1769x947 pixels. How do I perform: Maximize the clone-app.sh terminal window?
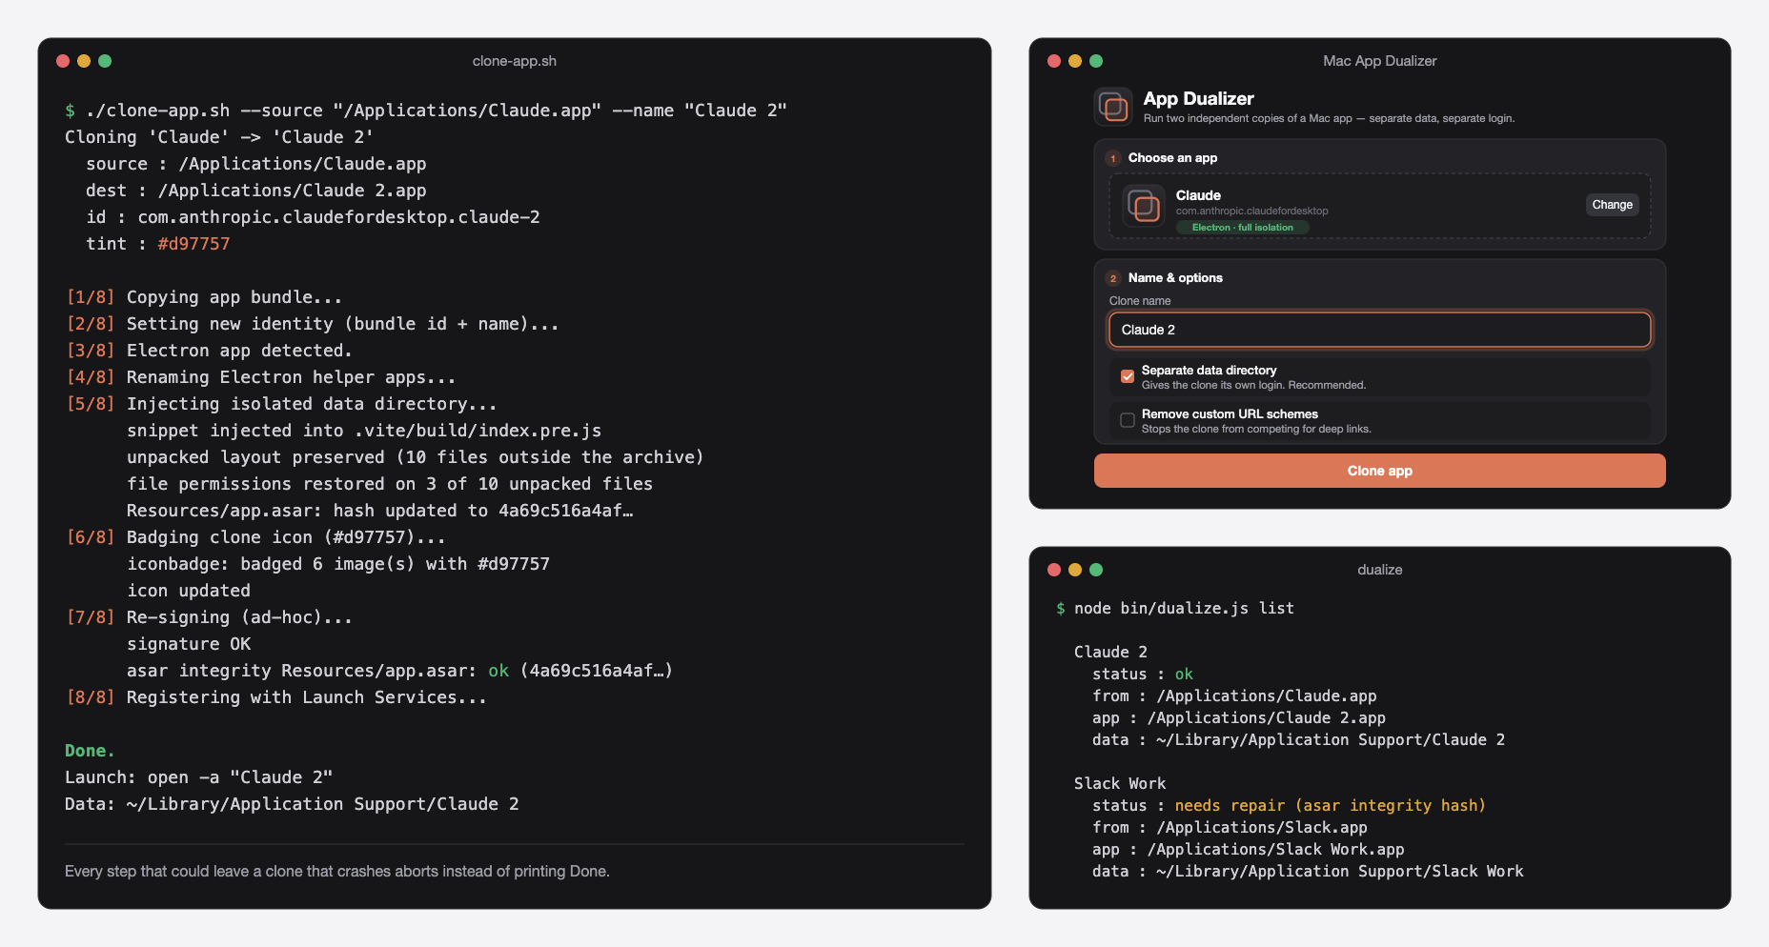(x=105, y=61)
